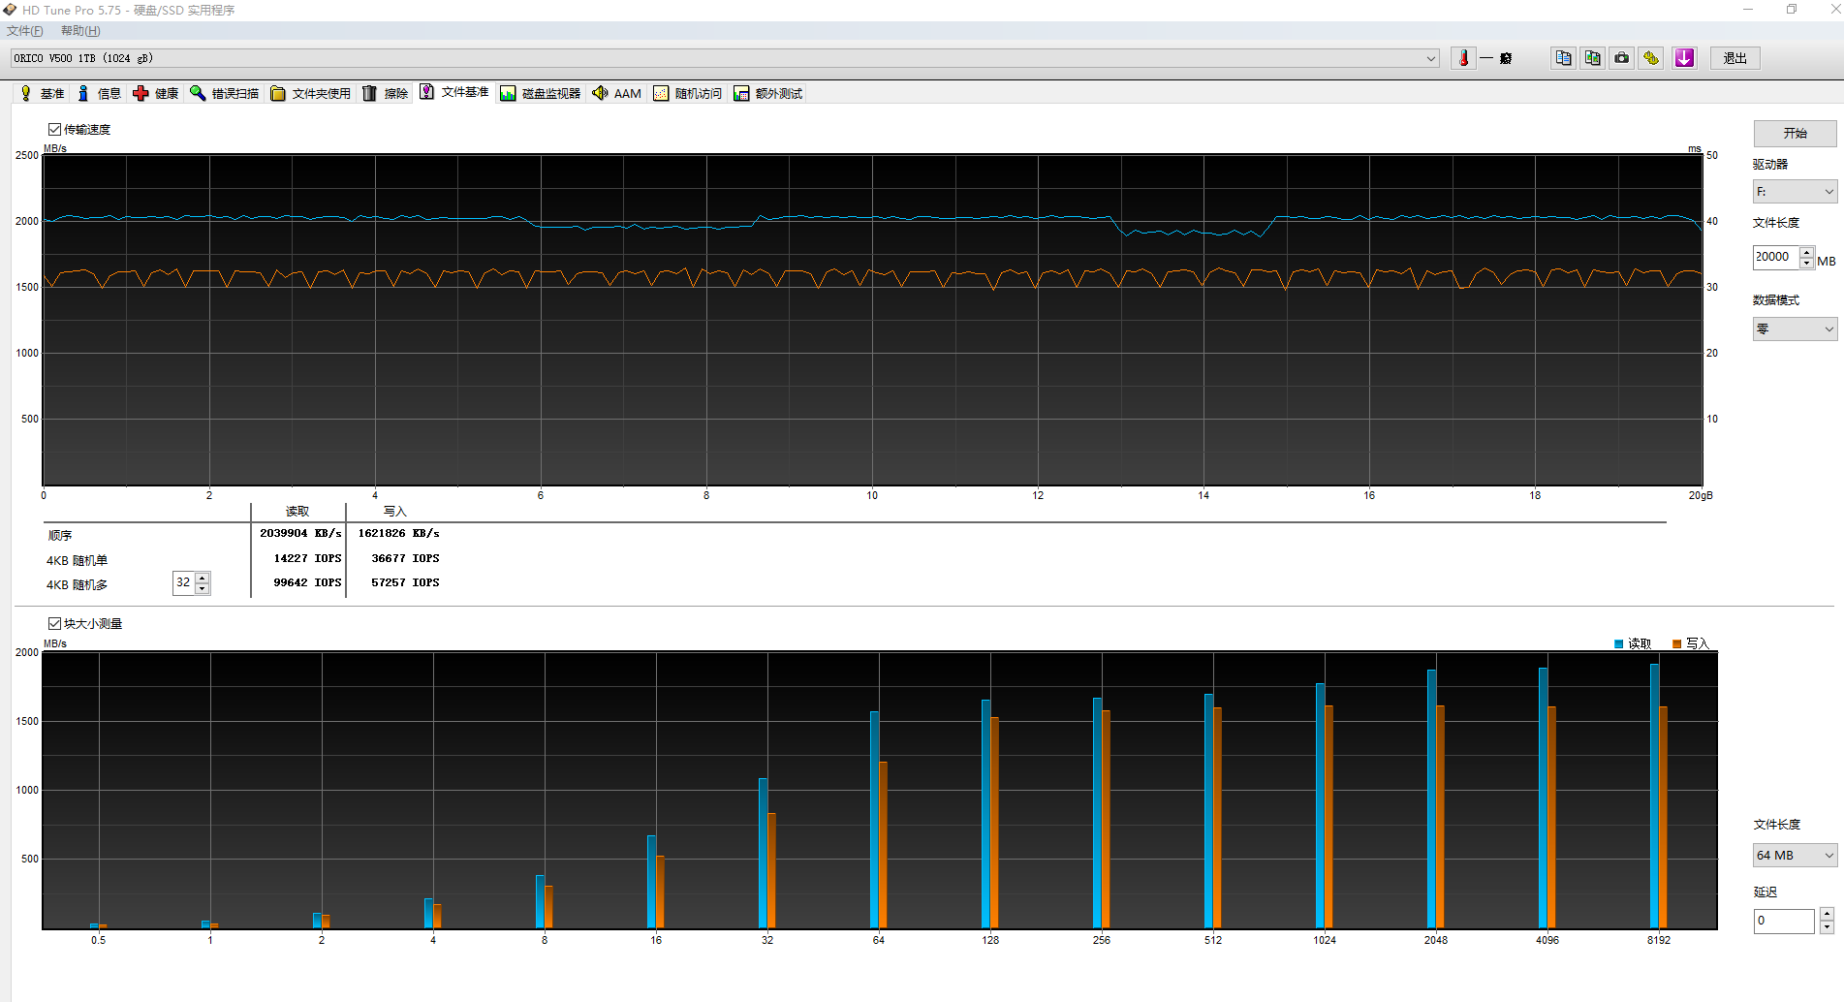Increase the 20000 MB file length value

[1806, 252]
